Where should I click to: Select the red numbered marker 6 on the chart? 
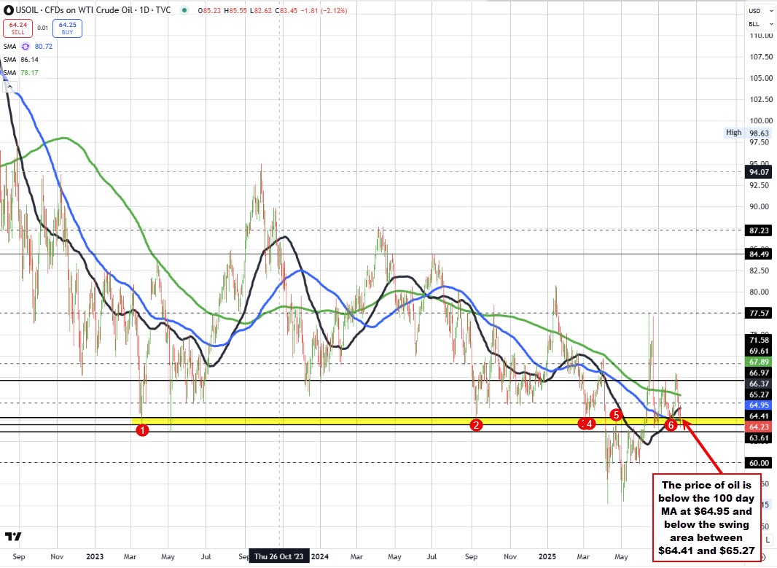671,424
